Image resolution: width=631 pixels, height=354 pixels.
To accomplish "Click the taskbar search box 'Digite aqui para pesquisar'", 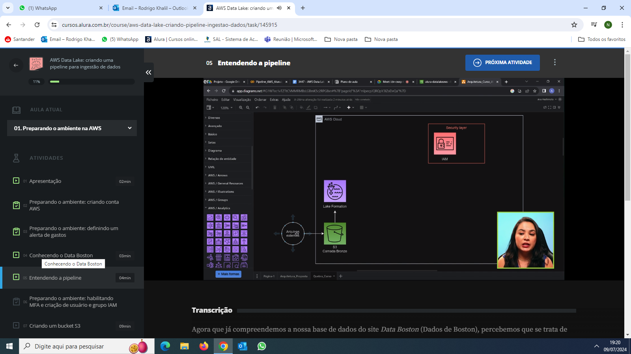I will point(87,346).
